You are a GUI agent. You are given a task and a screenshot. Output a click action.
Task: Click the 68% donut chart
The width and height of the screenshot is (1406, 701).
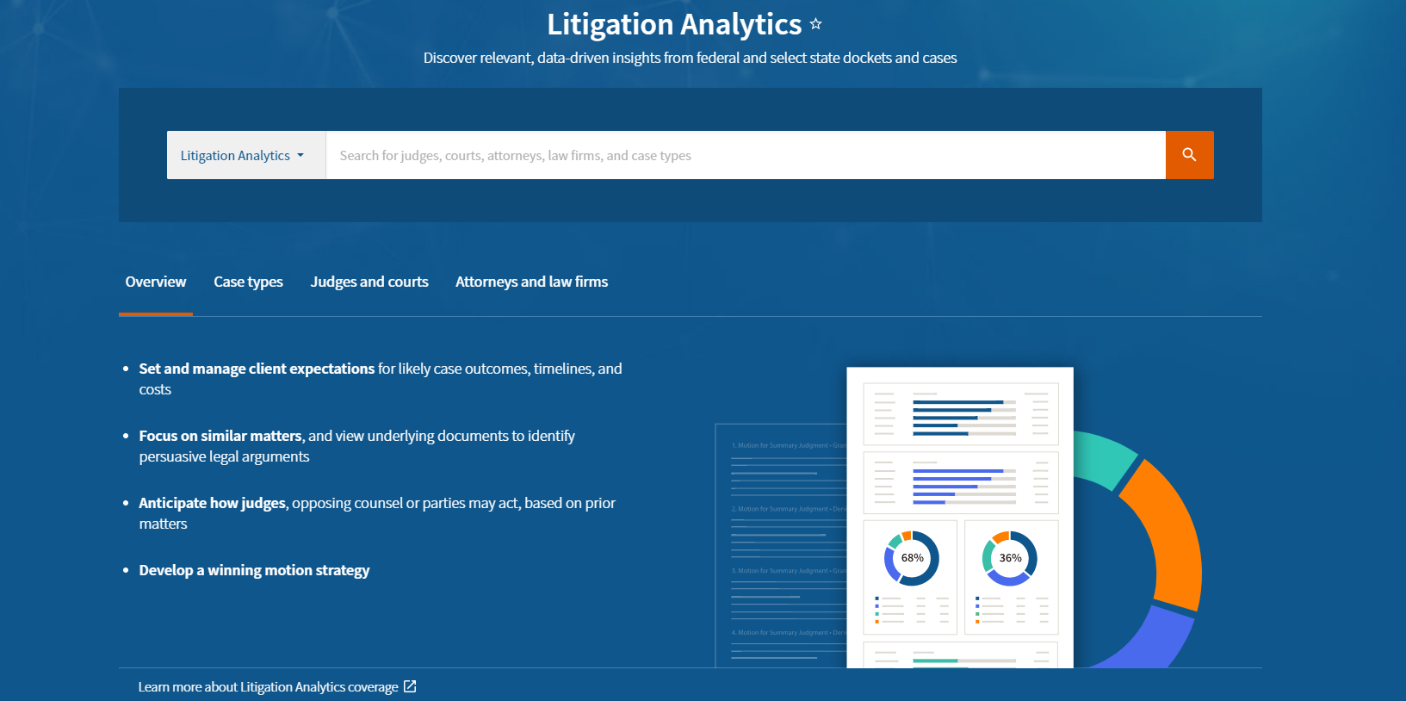pyautogui.click(x=911, y=558)
